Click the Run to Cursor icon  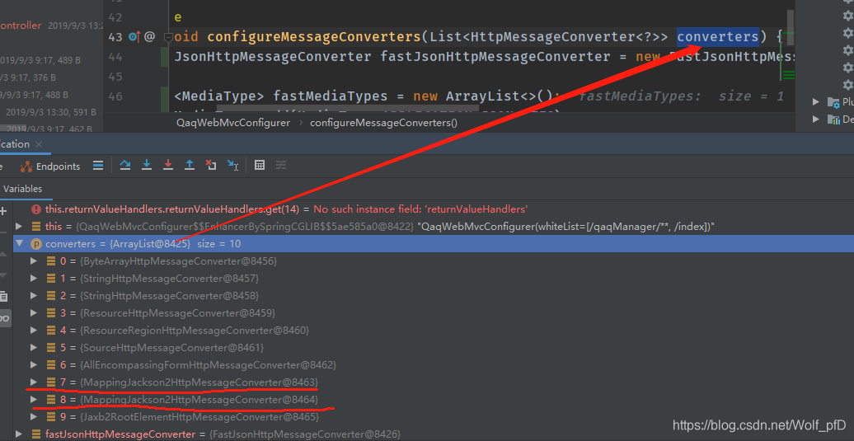(232, 165)
